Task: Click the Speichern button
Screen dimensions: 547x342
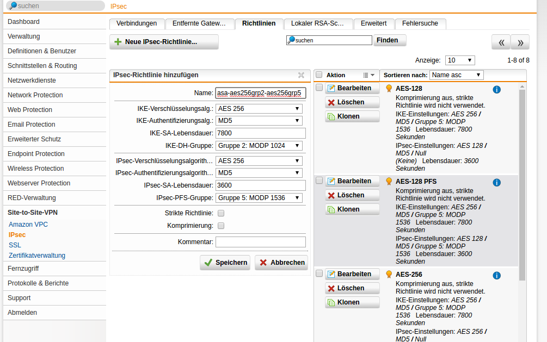Action: click(x=225, y=263)
